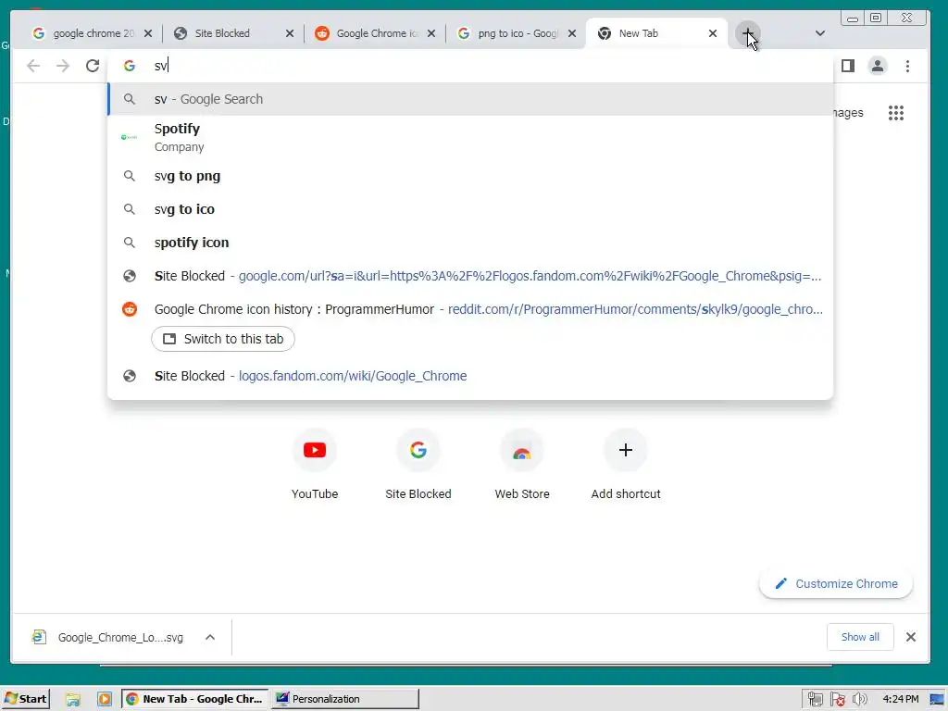948x711 pixels.
Task: Click the volume speaker tray icon
Action: pos(859,699)
